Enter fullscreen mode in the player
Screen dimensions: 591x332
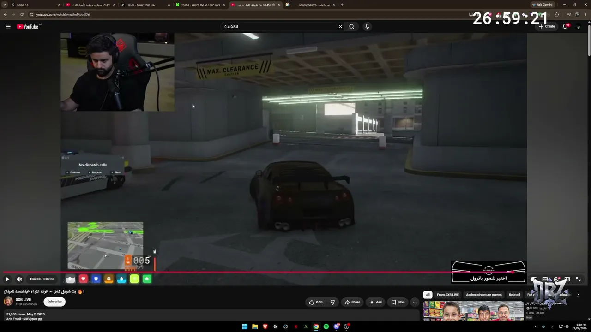coord(579,279)
